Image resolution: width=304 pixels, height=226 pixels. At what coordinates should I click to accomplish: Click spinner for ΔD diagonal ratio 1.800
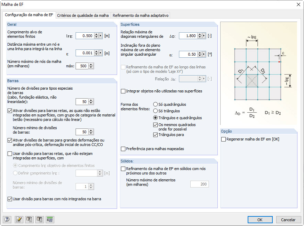pos(200,36)
